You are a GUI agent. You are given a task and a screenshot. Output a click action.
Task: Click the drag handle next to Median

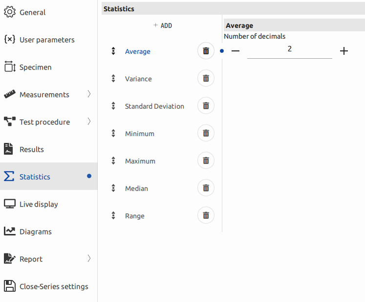(x=113, y=188)
